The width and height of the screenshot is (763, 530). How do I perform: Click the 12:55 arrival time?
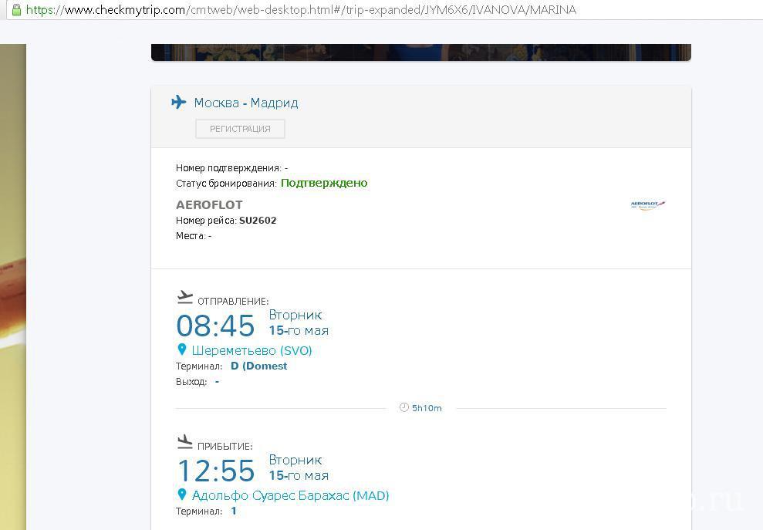(215, 471)
